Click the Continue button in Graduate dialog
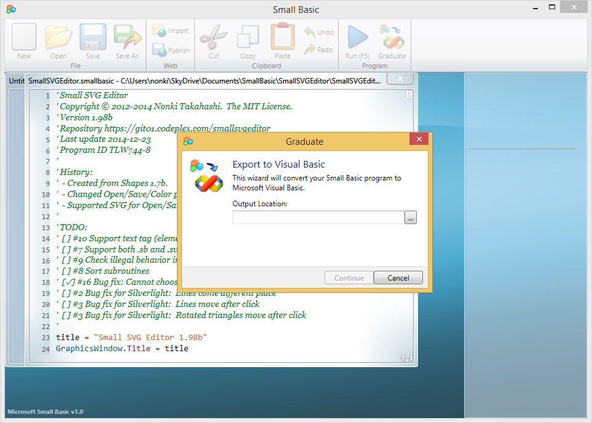Image resolution: width=592 pixels, height=423 pixels. [x=349, y=278]
